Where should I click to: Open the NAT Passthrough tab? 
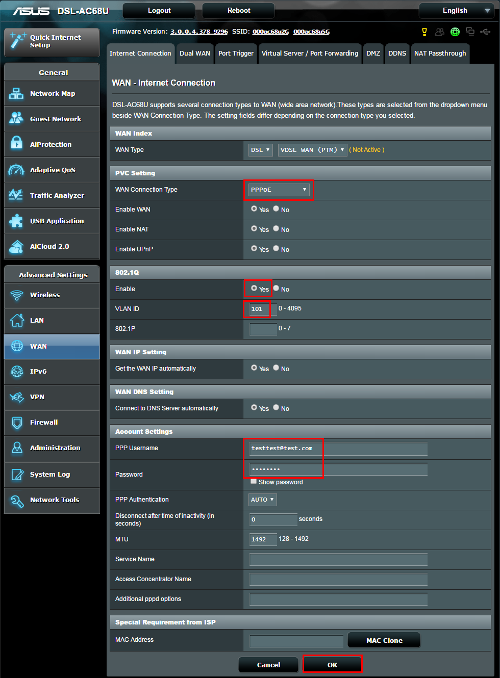440,53
